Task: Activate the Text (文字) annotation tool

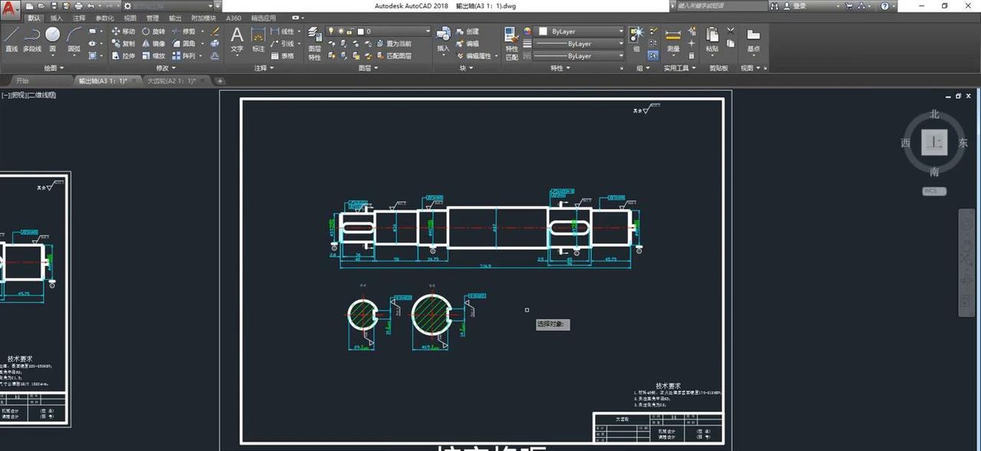Action: (x=237, y=38)
